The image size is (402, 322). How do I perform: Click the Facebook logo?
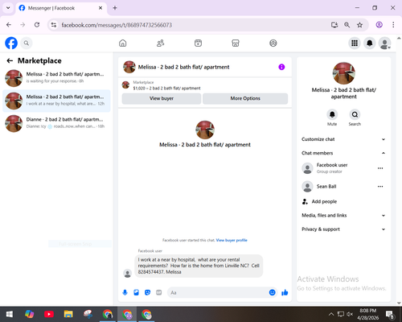11,43
